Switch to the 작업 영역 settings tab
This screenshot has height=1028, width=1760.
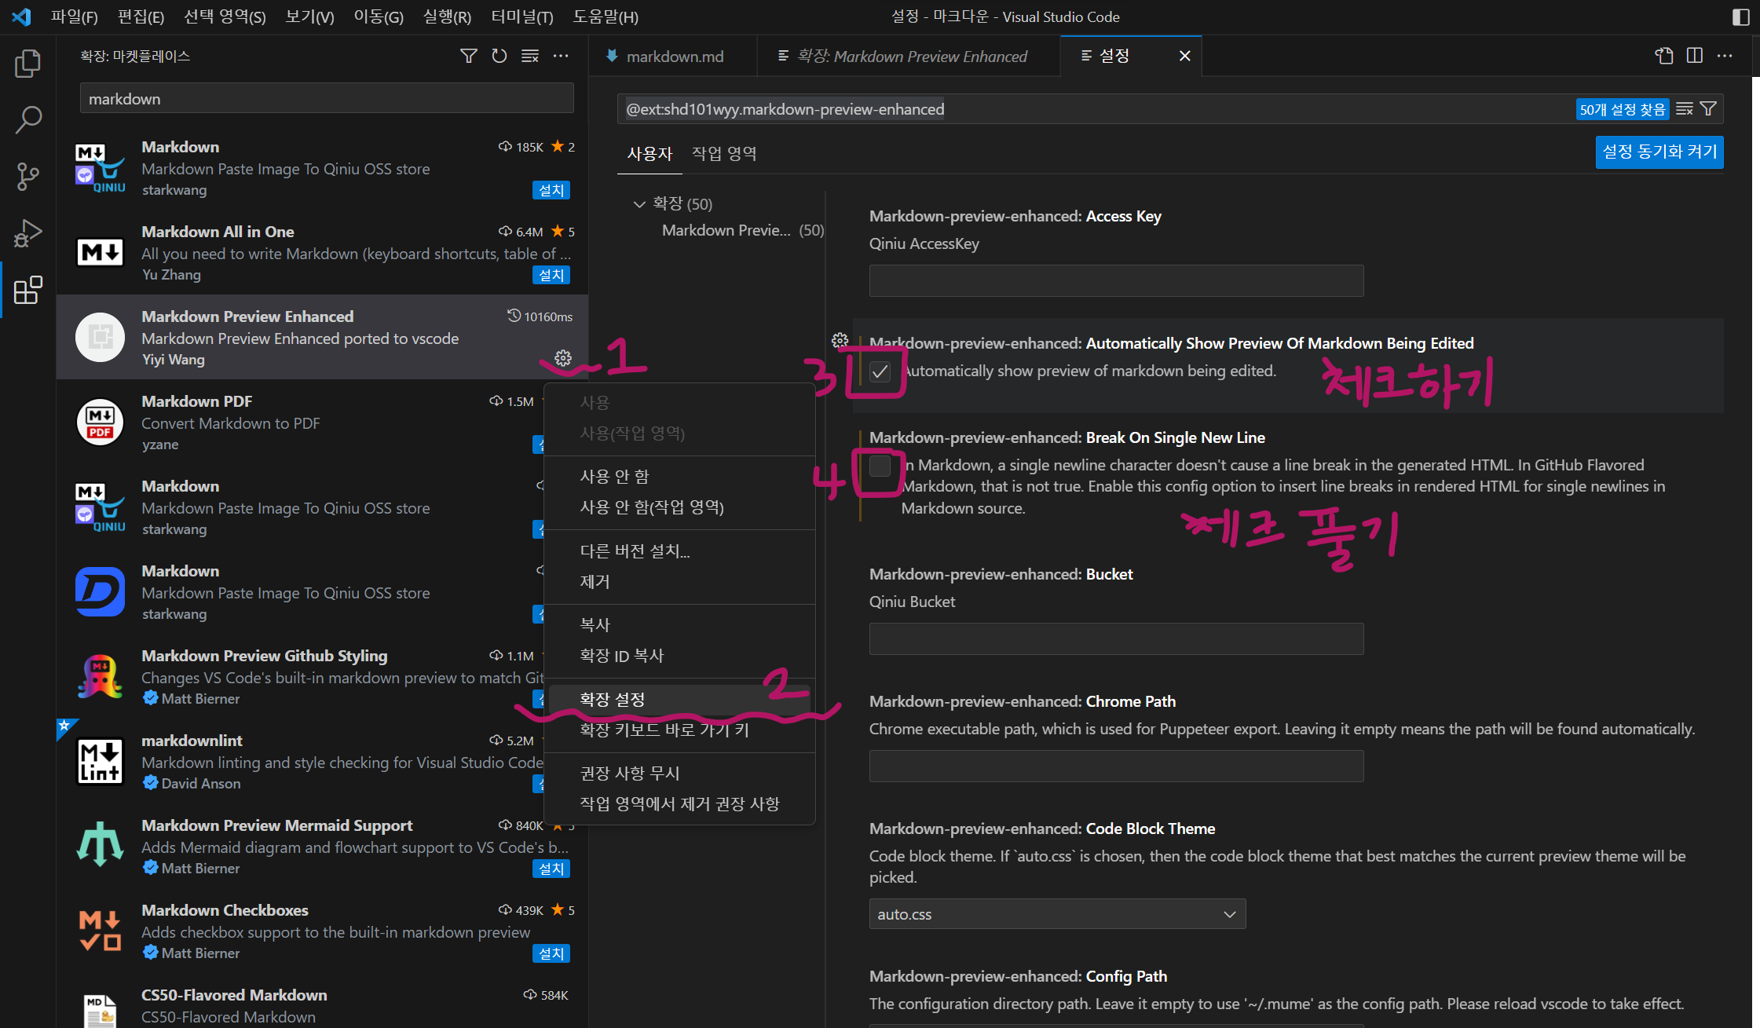tap(723, 154)
